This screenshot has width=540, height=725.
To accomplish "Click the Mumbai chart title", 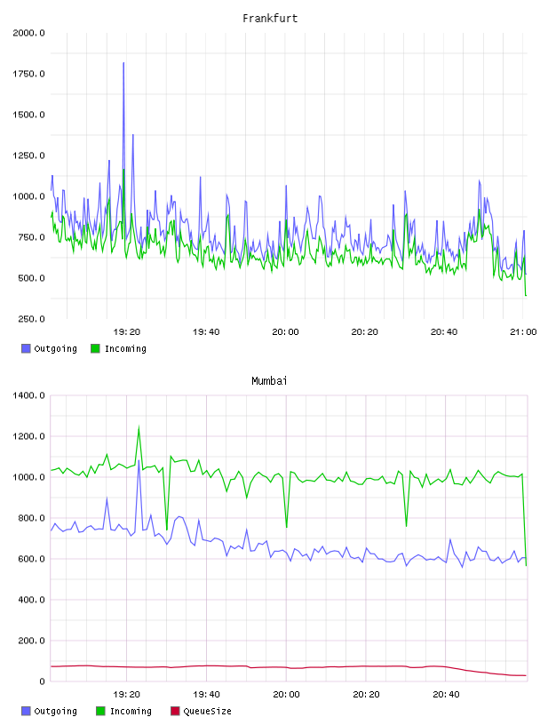I will [x=269, y=381].
